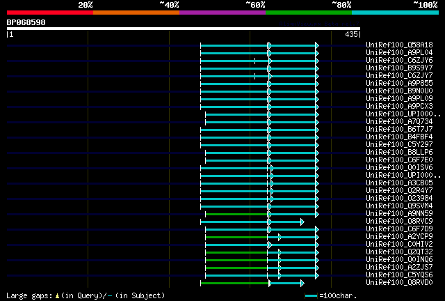Select the query name BP068598
445x301 pixels.
pyautogui.click(x=26, y=22)
